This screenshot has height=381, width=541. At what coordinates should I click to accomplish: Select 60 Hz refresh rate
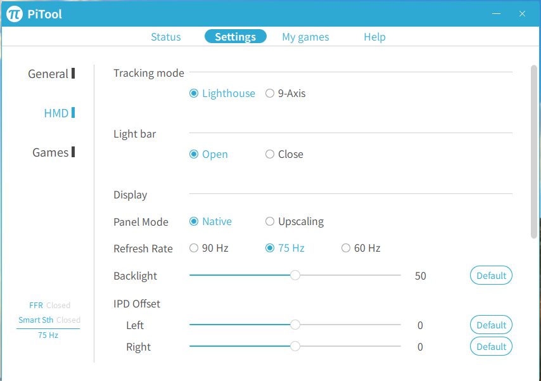pyautogui.click(x=360, y=248)
